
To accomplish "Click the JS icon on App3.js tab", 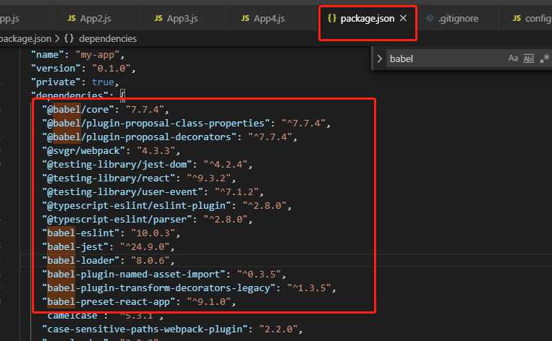I will [158, 18].
